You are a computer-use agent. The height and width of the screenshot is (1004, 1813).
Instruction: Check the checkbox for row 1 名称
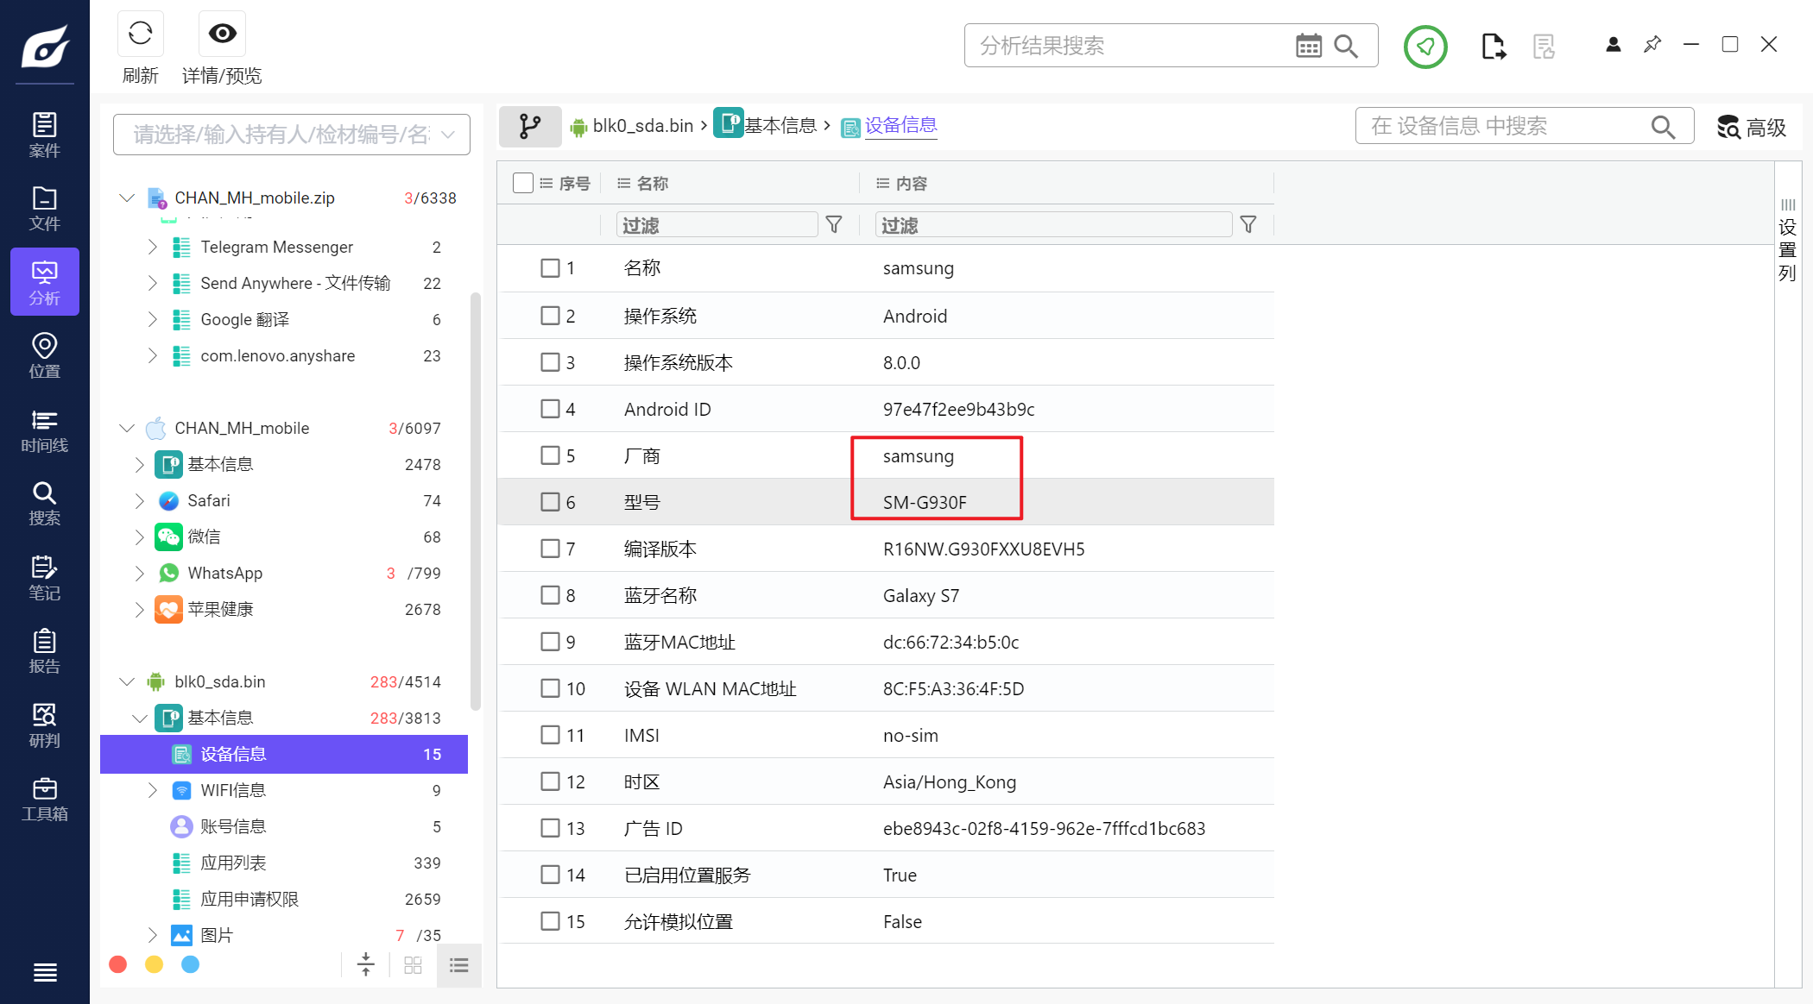pos(550,268)
